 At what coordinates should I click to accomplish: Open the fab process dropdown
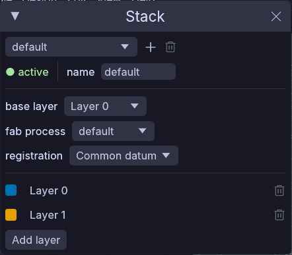coord(113,131)
